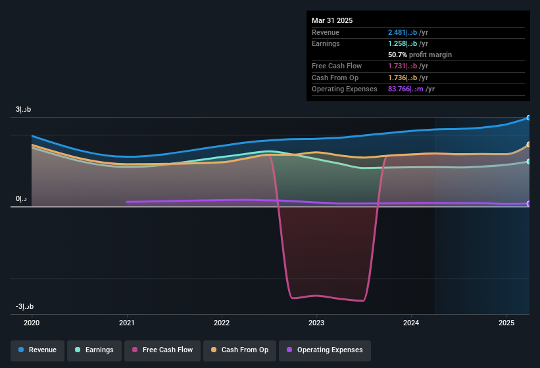This screenshot has width=540, height=368.
Task: Click the 3 billion y-axis label
Action: pos(24,109)
